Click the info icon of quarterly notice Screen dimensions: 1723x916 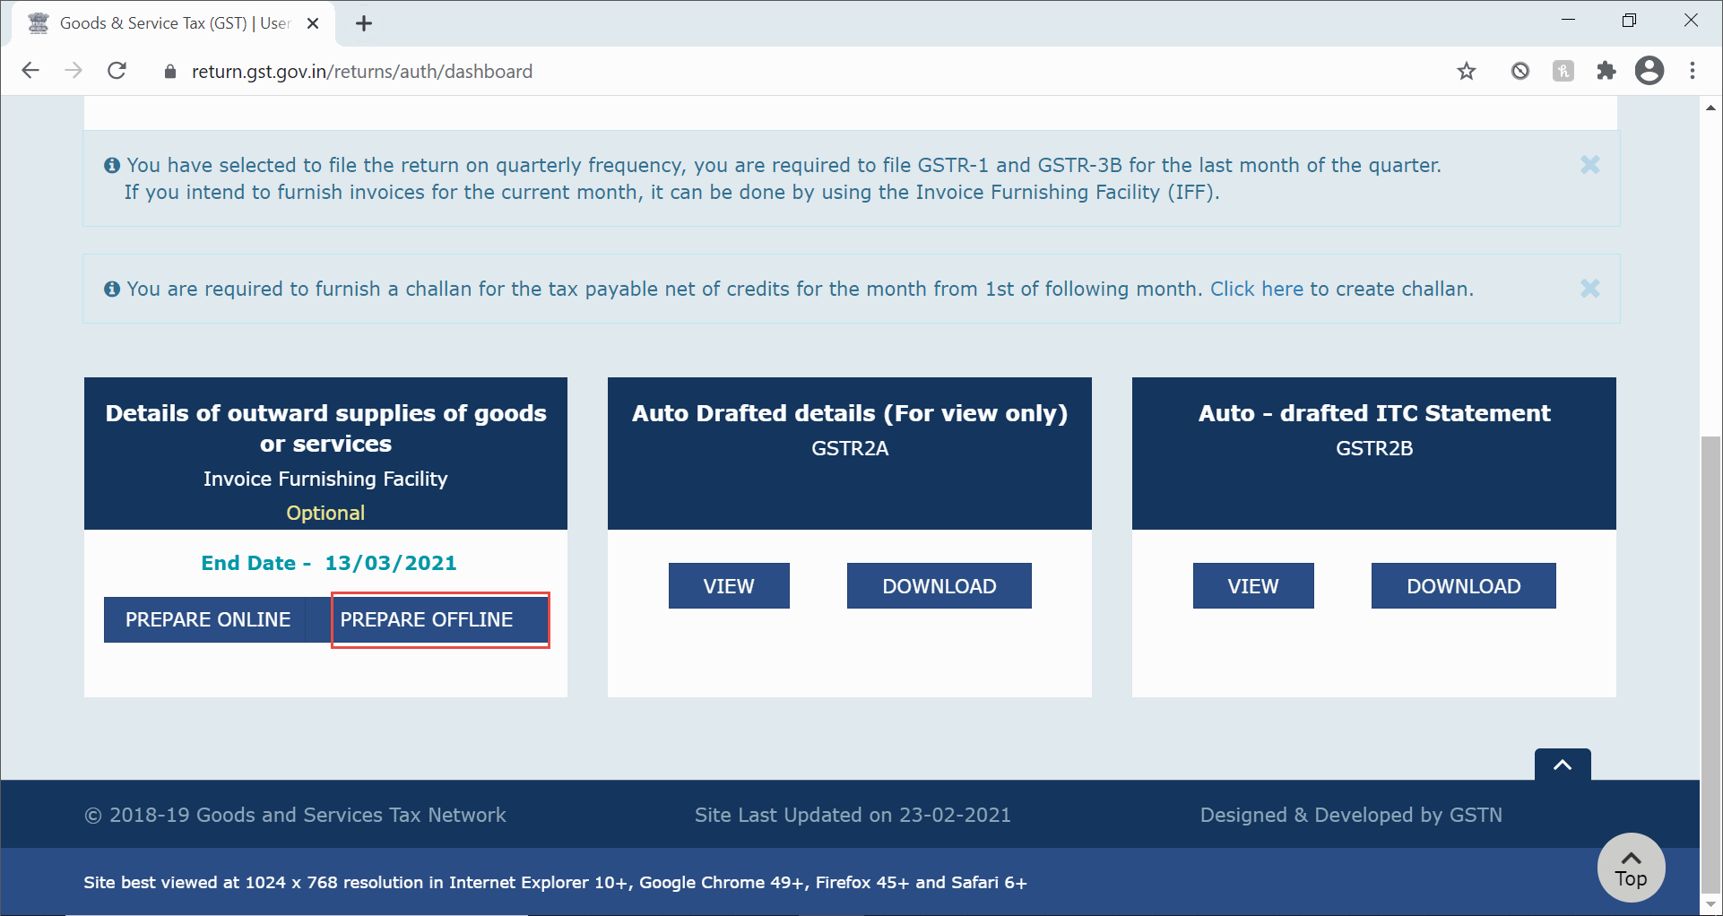(112, 166)
